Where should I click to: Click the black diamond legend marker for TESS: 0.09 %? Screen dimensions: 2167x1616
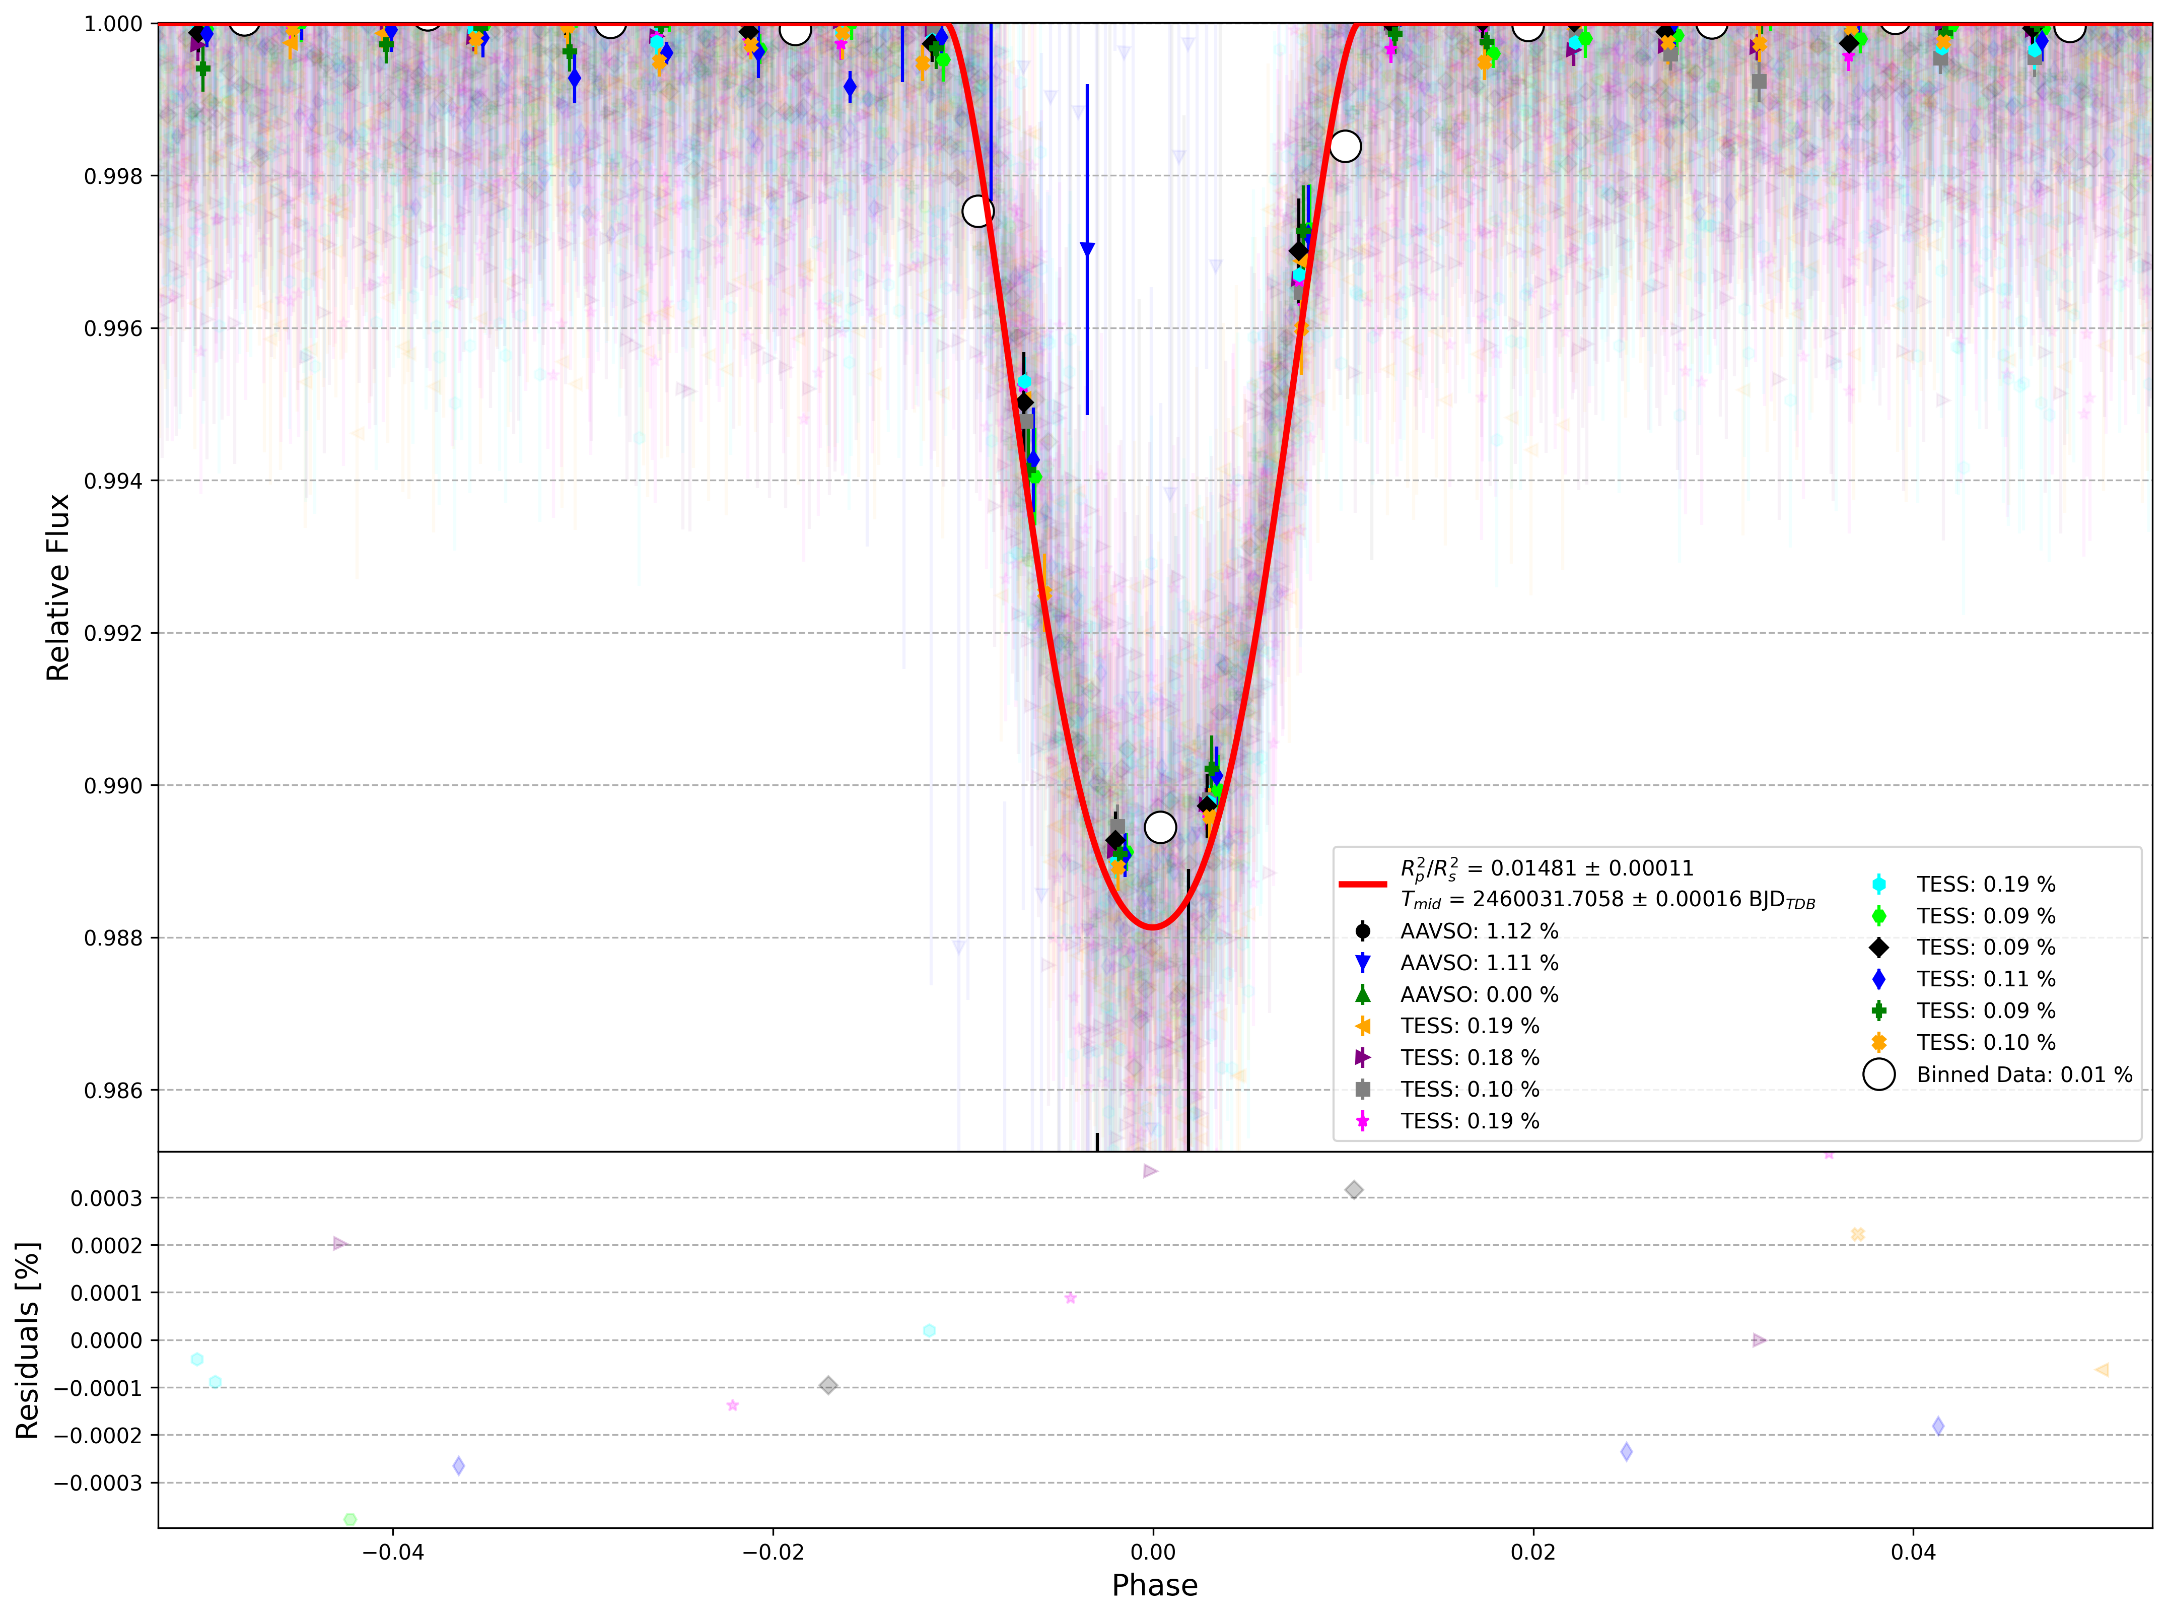coord(1878,948)
